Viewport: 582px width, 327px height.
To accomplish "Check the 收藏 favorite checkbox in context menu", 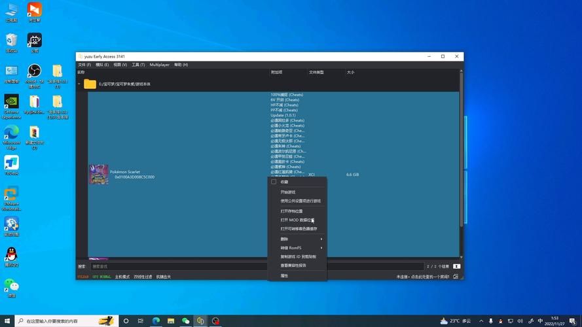I will point(274,182).
